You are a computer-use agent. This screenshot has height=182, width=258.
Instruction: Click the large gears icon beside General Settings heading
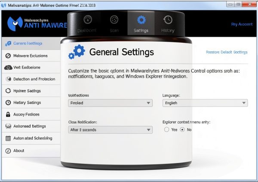coord(77,52)
